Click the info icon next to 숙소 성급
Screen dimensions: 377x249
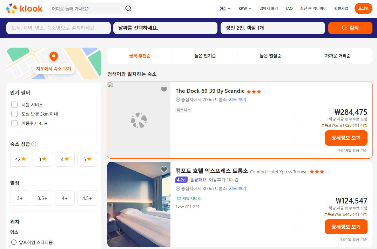click(x=34, y=144)
